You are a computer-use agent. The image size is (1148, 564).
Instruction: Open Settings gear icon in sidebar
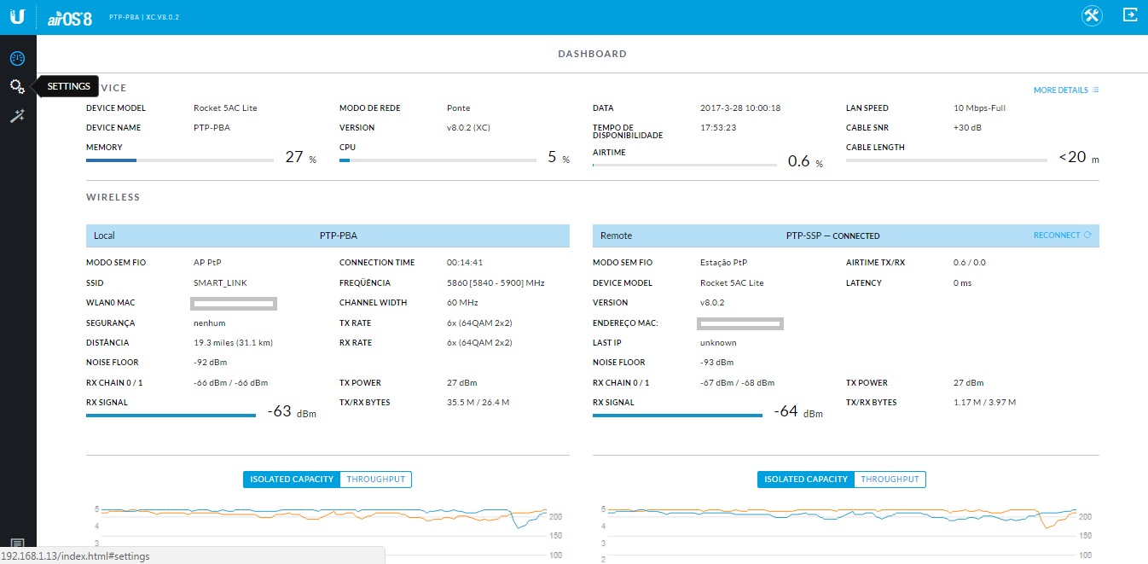(17, 86)
